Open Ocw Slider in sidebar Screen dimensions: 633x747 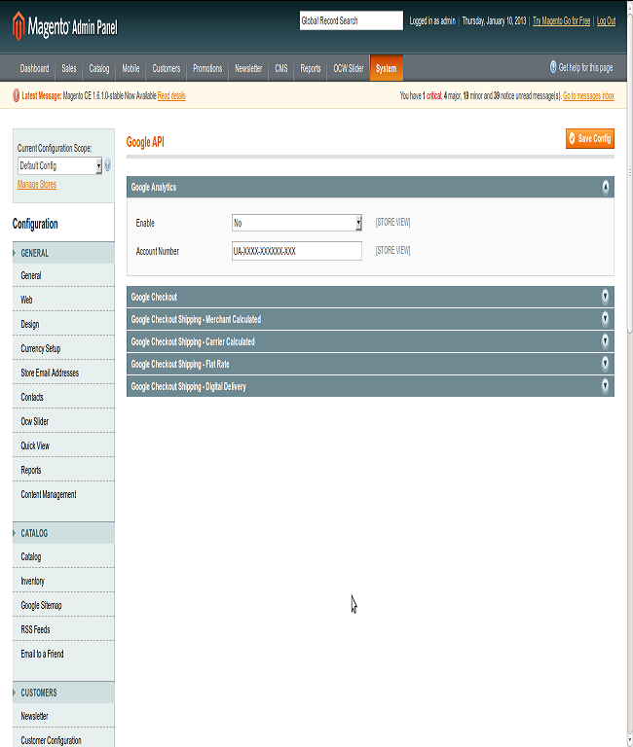pyautogui.click(x=63, y=421)
